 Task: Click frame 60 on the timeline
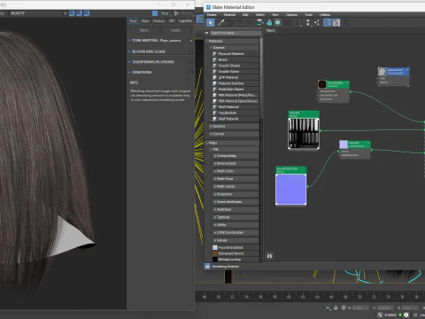coord(289,297)
